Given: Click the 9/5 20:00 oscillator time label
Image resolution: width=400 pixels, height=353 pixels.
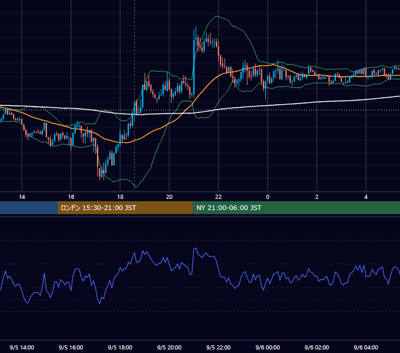Looking at the screenshot, I should tap(169, 347).
